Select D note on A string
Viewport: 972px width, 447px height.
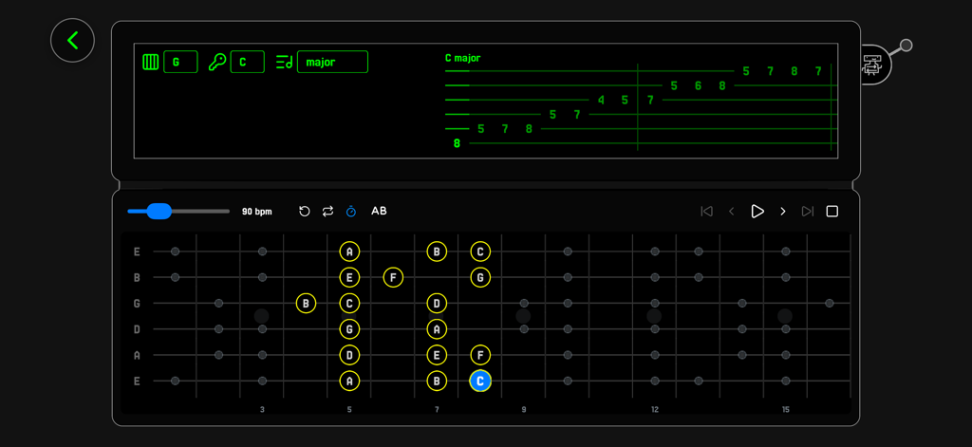coord(349,355)
